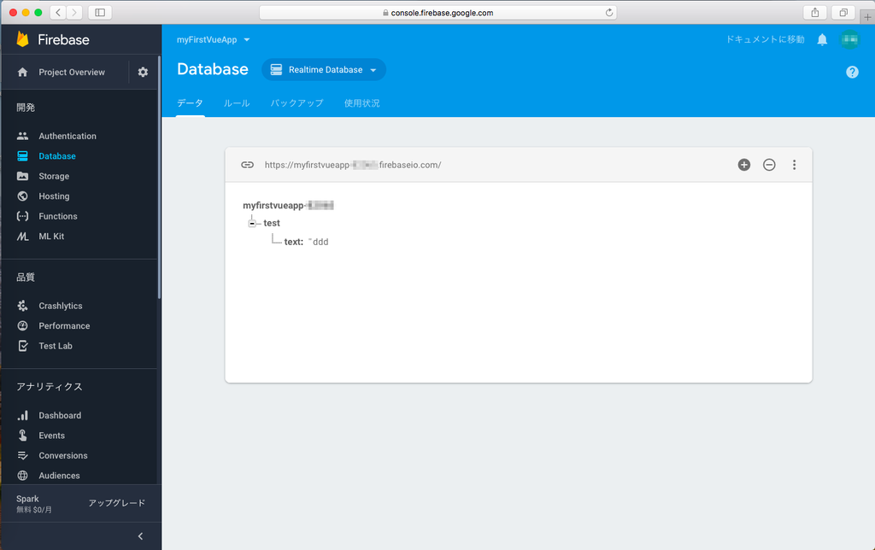Click the sidebar scrollbar
Viewport: 875px width, 550px height.
coord(159,178)
